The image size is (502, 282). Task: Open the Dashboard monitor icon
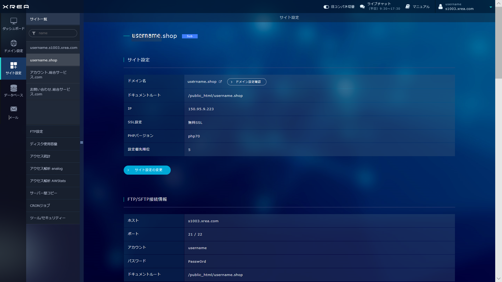click(x=14, y=21)
